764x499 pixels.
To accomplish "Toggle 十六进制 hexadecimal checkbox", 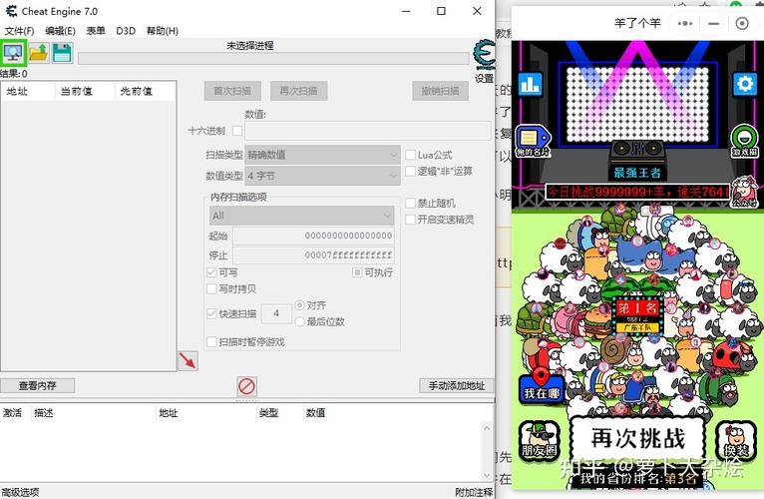I will coord(237,131).
